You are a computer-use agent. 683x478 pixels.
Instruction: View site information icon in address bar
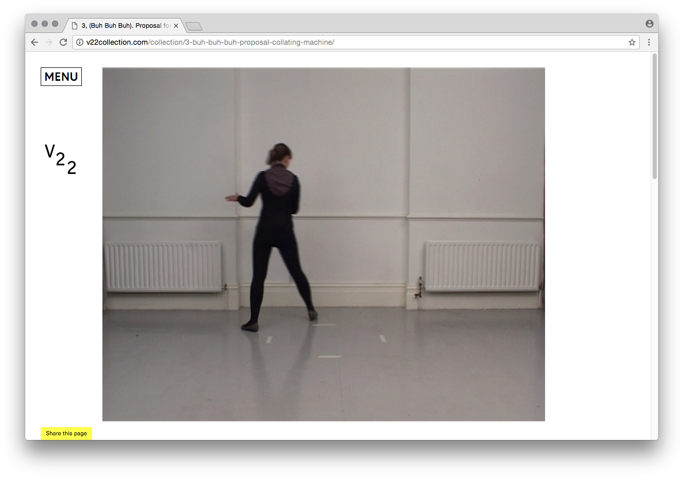[x=80, y=42]
